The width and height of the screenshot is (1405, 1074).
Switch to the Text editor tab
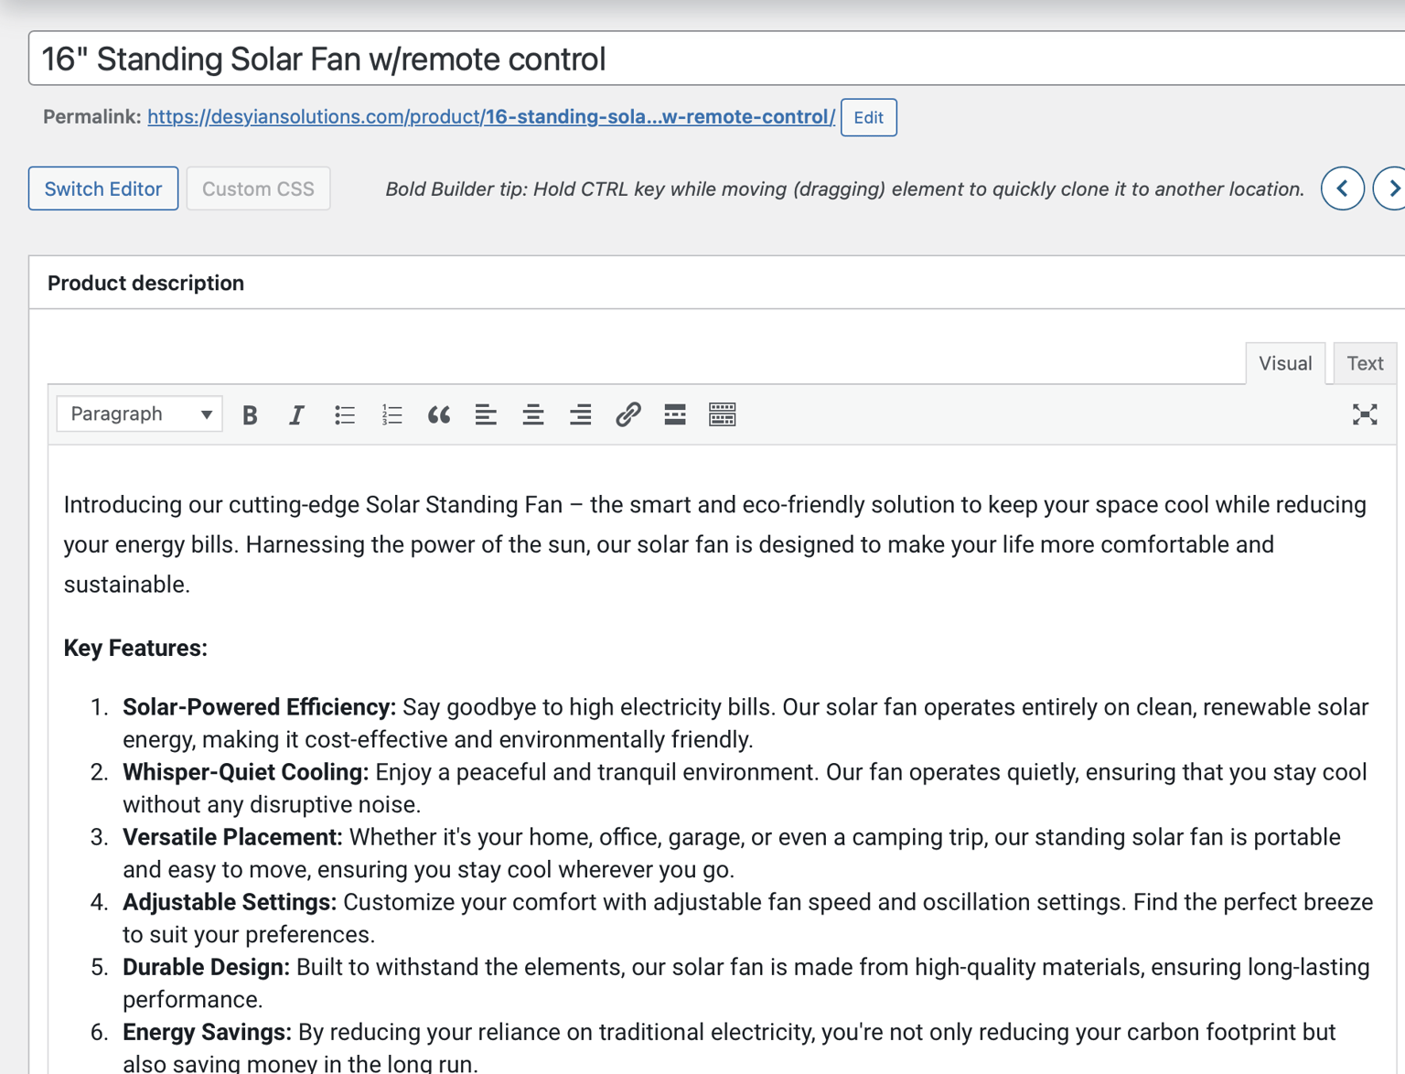(1365, 363)
